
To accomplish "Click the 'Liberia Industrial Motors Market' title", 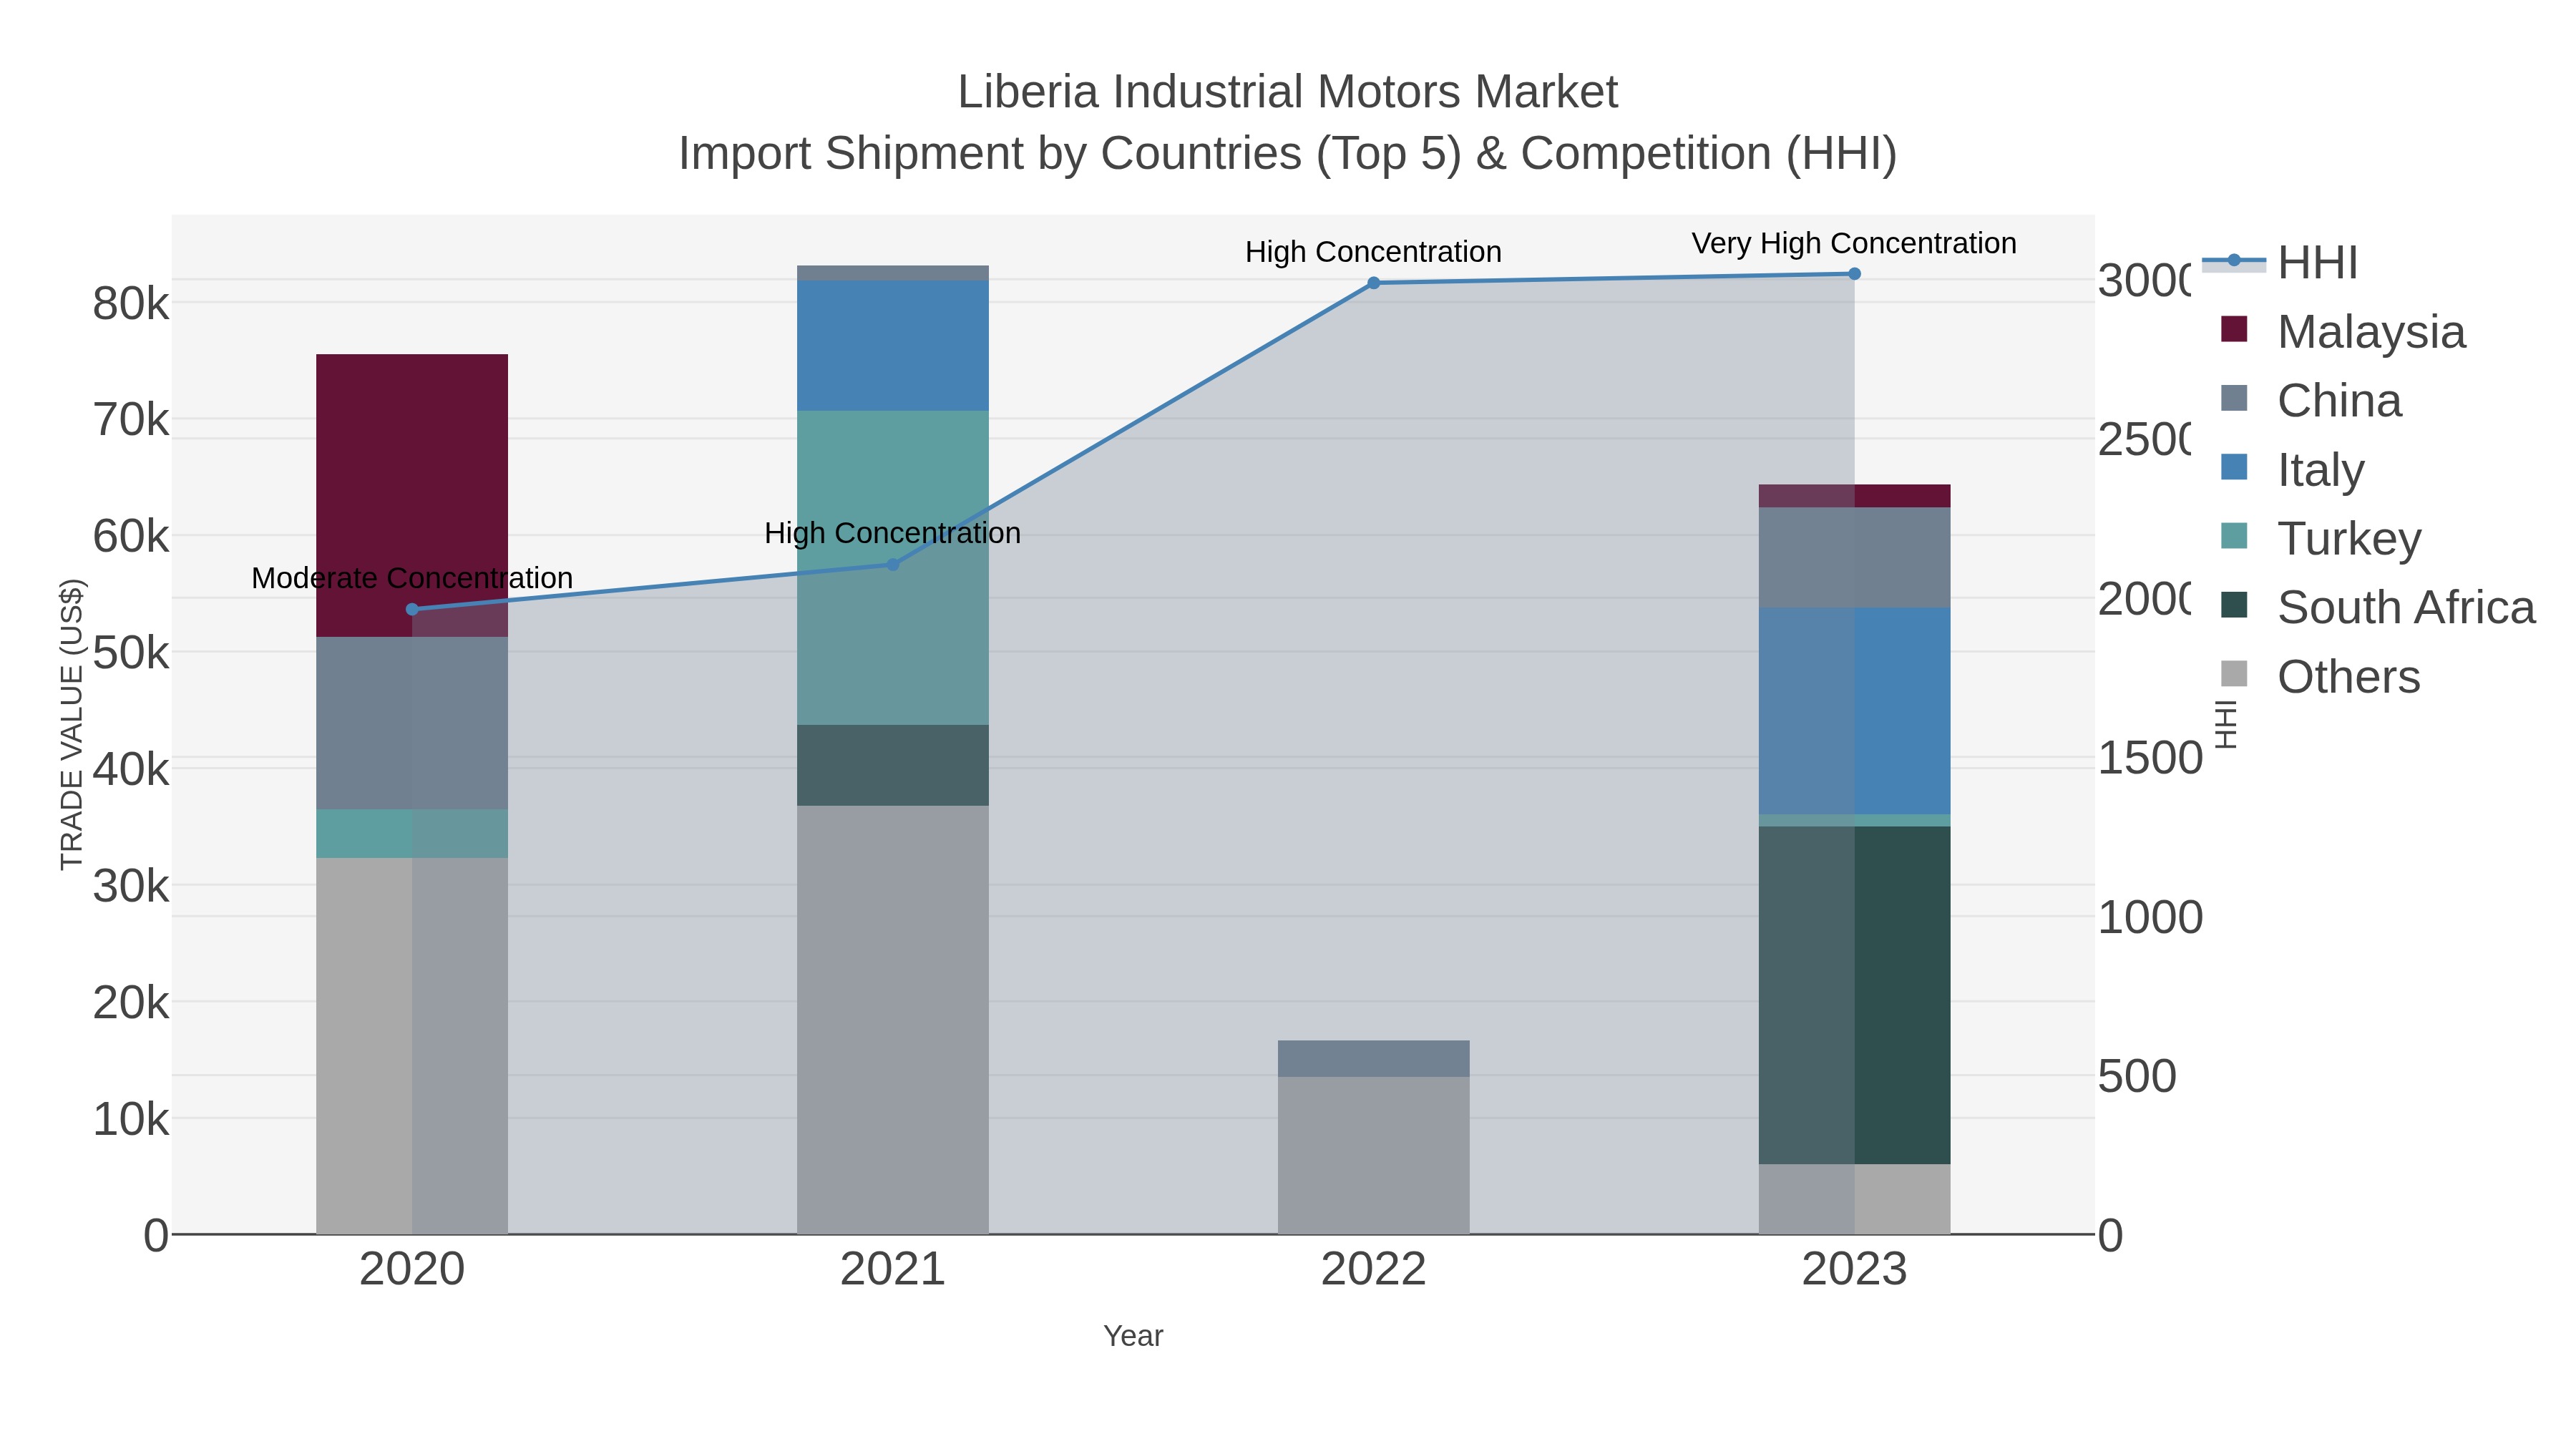I will pos(1287,92).
